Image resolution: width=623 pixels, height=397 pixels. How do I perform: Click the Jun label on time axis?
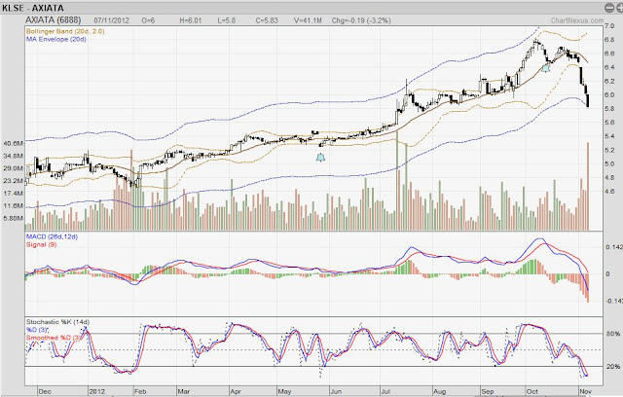tap(336, 391)
